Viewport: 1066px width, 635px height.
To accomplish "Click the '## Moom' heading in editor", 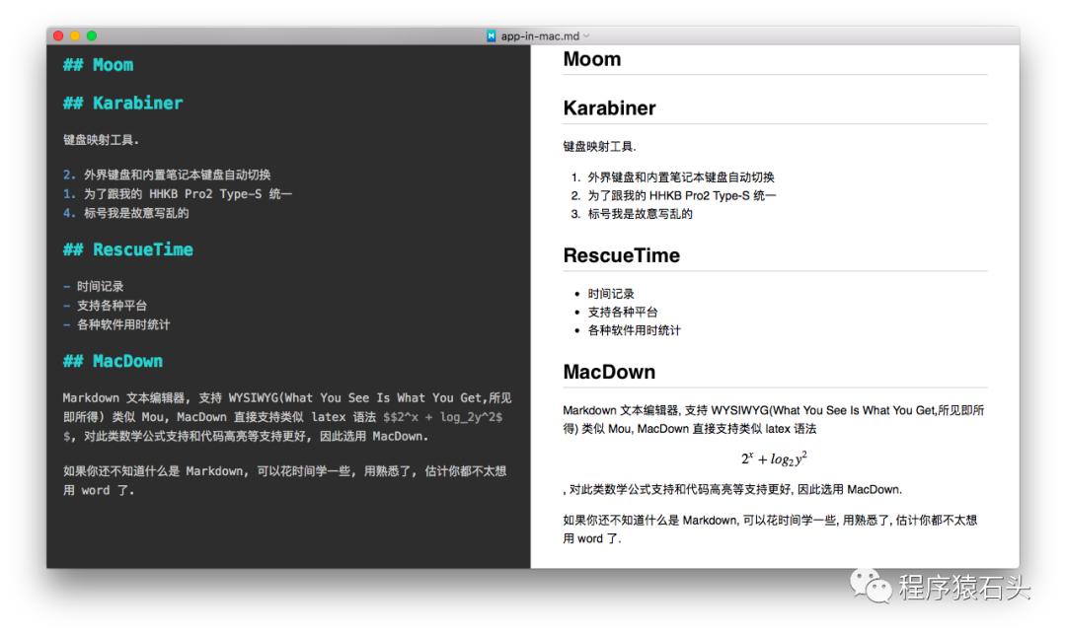I will pyautogui.click(x=98, y=65).
